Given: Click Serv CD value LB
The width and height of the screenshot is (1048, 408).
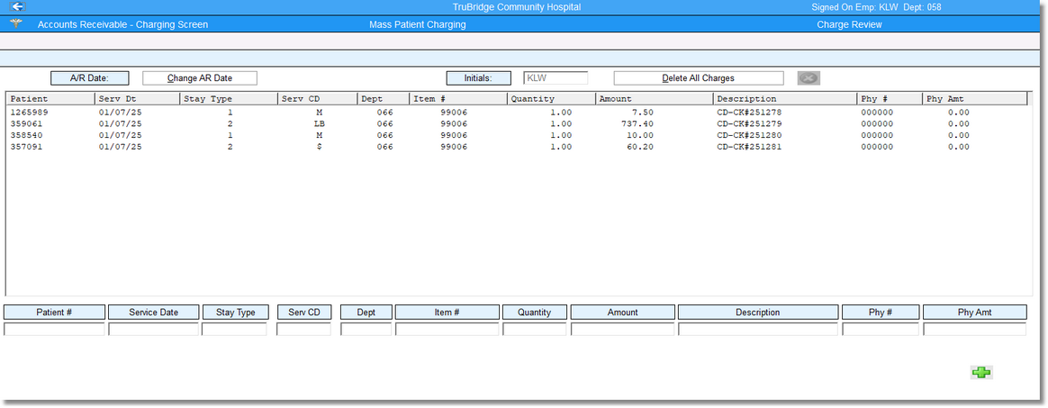Looking at the screenshot, I should click(319, 123).
